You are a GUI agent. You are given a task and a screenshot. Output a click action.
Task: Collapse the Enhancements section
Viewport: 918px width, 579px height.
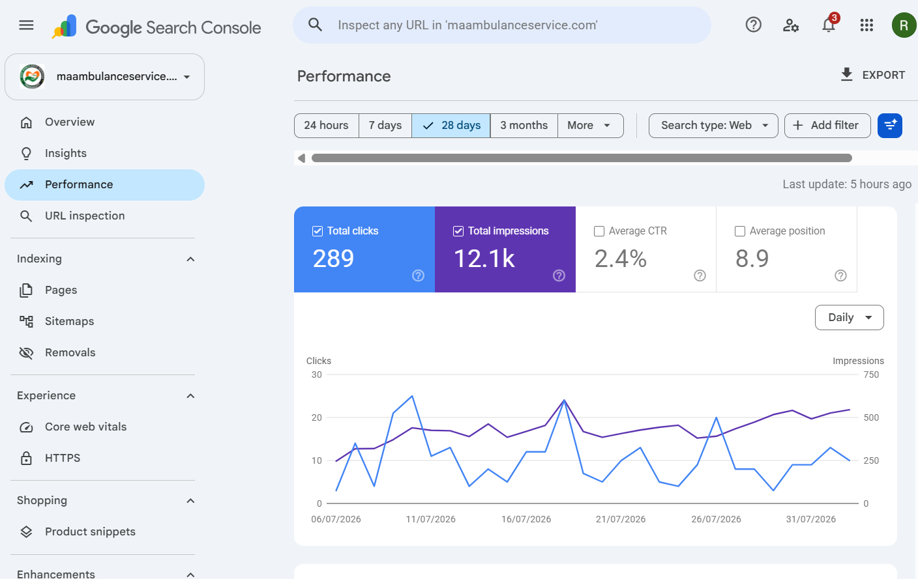[x=190, y=574]
